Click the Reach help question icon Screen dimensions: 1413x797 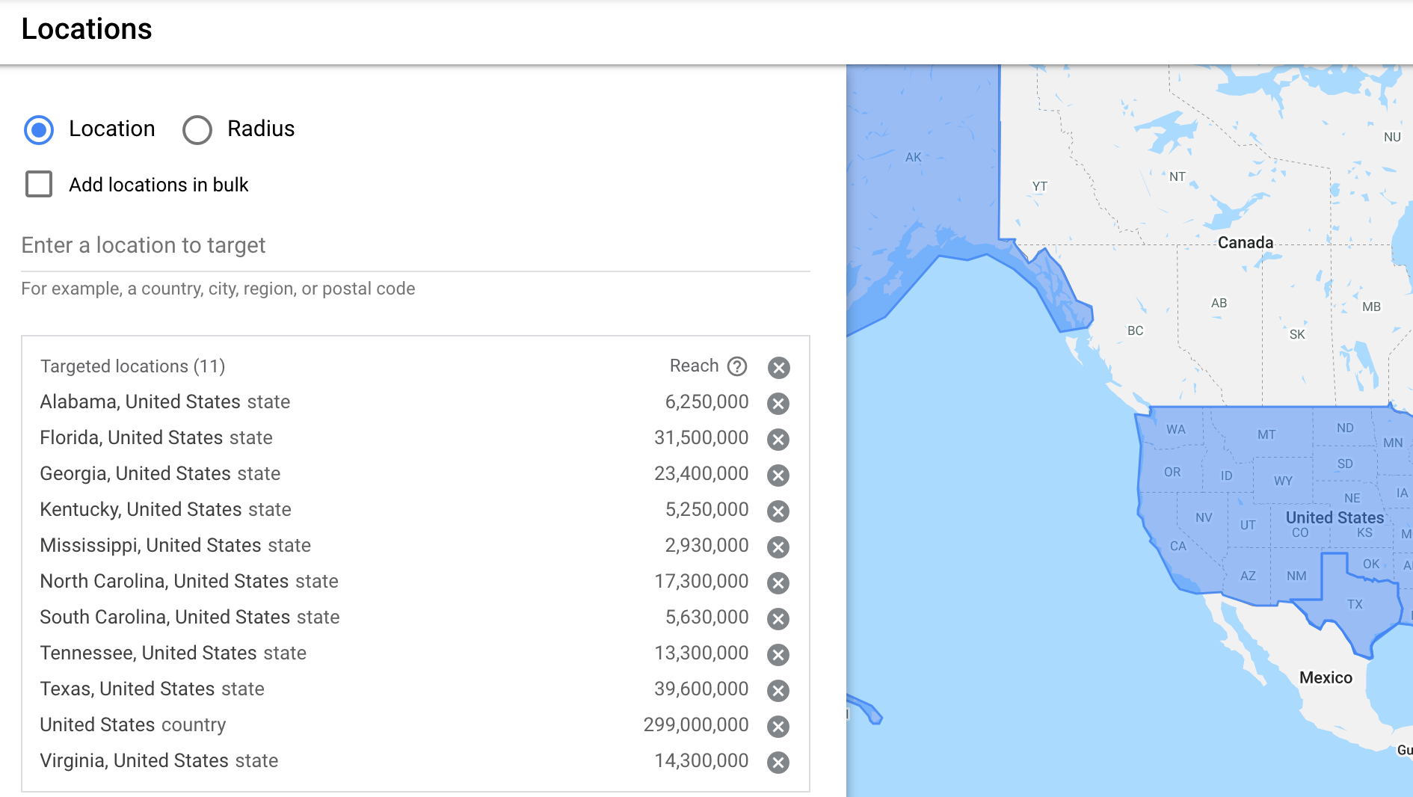737,366
